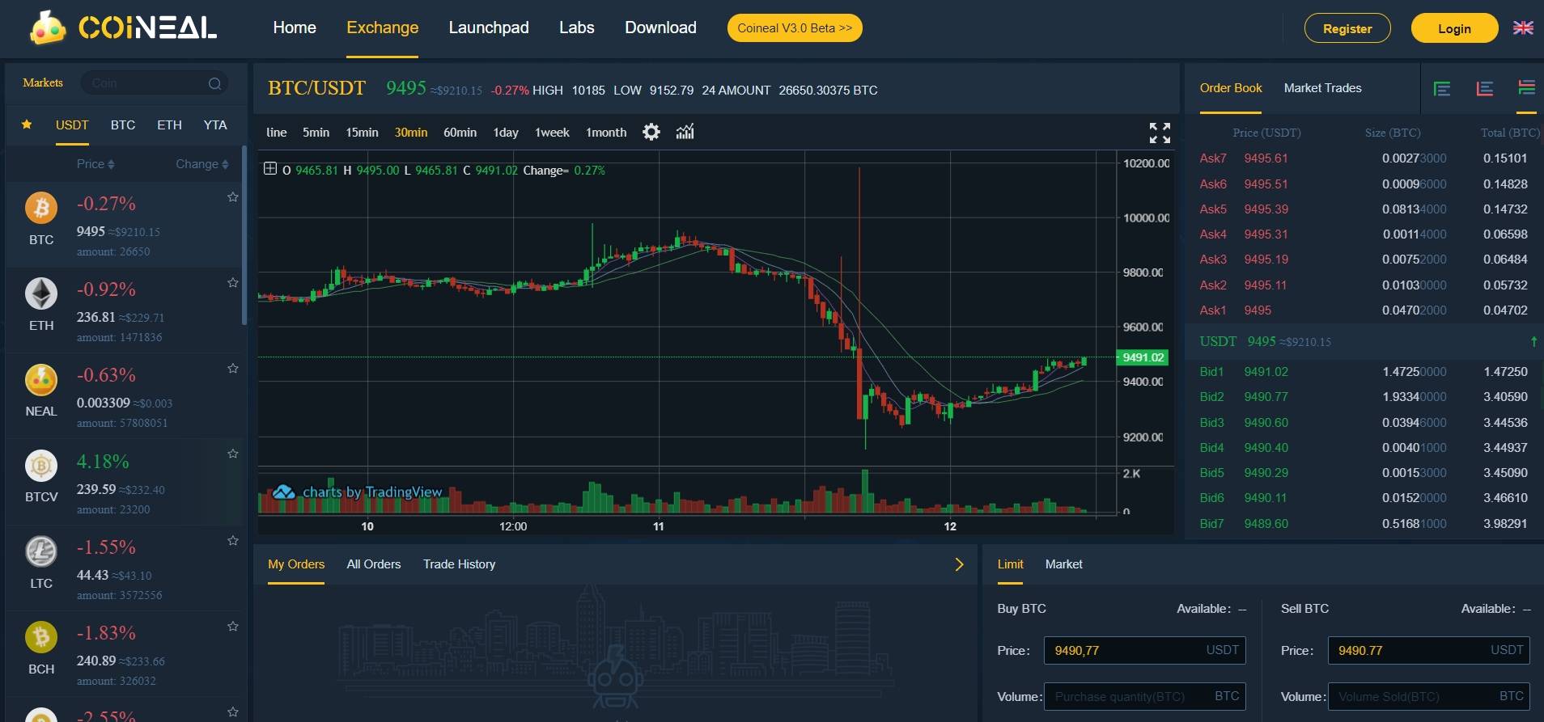Open the chart indicators icon
Image resolution: width=1544 pixels, height=722 pixels.
pyautogui.click(x=685, y=132)
